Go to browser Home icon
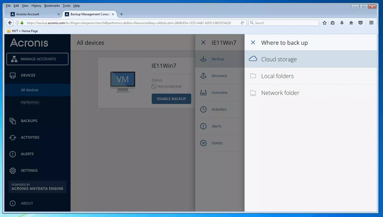Viewport: 383px width, 217px height. [351, 23]
